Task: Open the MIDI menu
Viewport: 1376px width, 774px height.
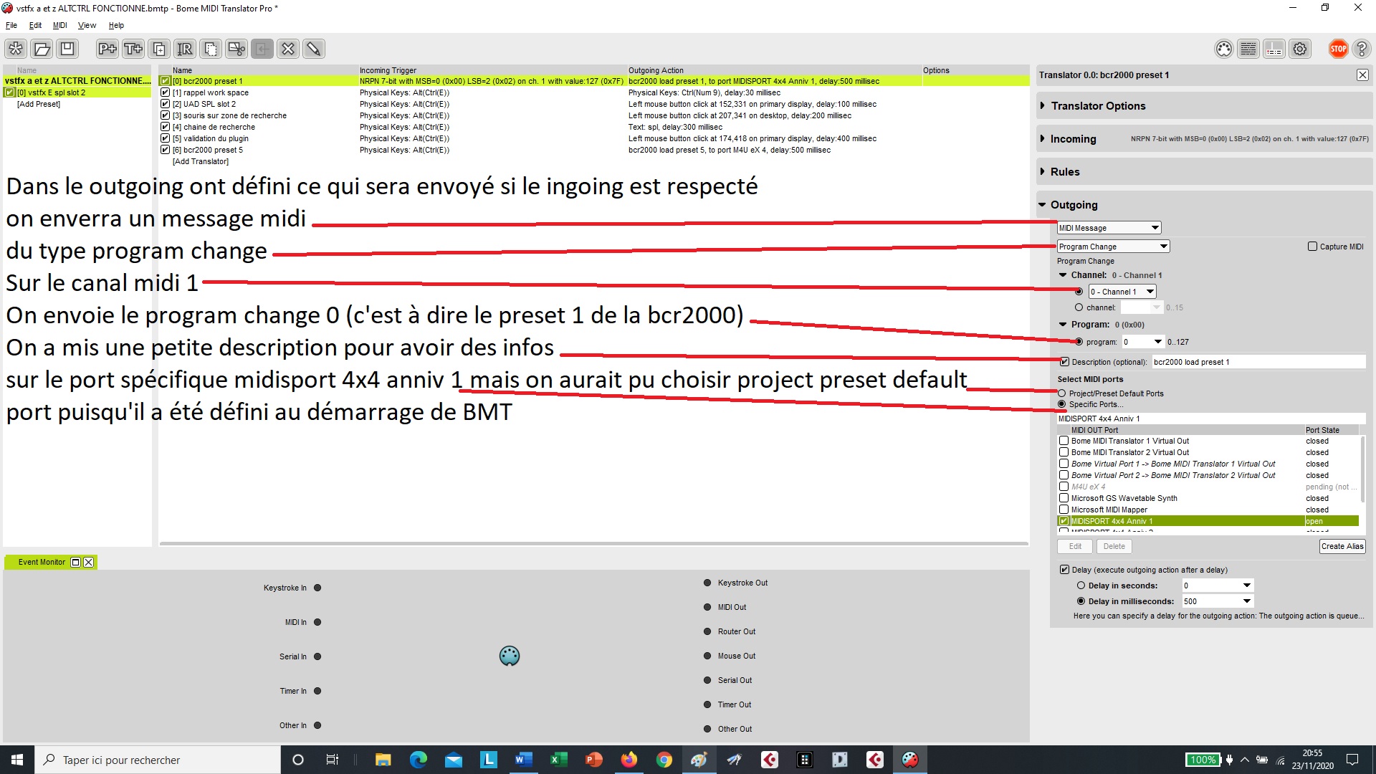Action: tap(59, 25)
